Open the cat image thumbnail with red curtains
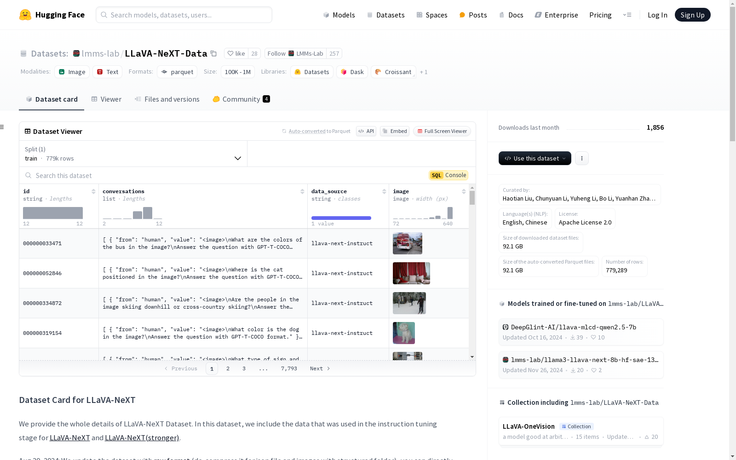The height and width of the screenshot is (460, 736). pyautogui.click(x=411, y=273)
